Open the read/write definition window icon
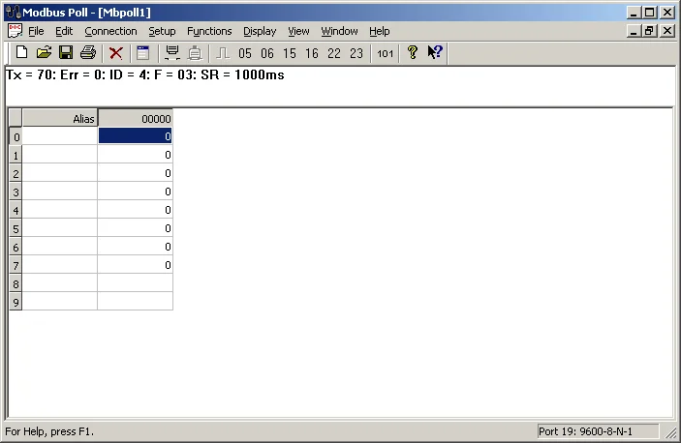The image size is (681, 443). (x=143, y=53)
